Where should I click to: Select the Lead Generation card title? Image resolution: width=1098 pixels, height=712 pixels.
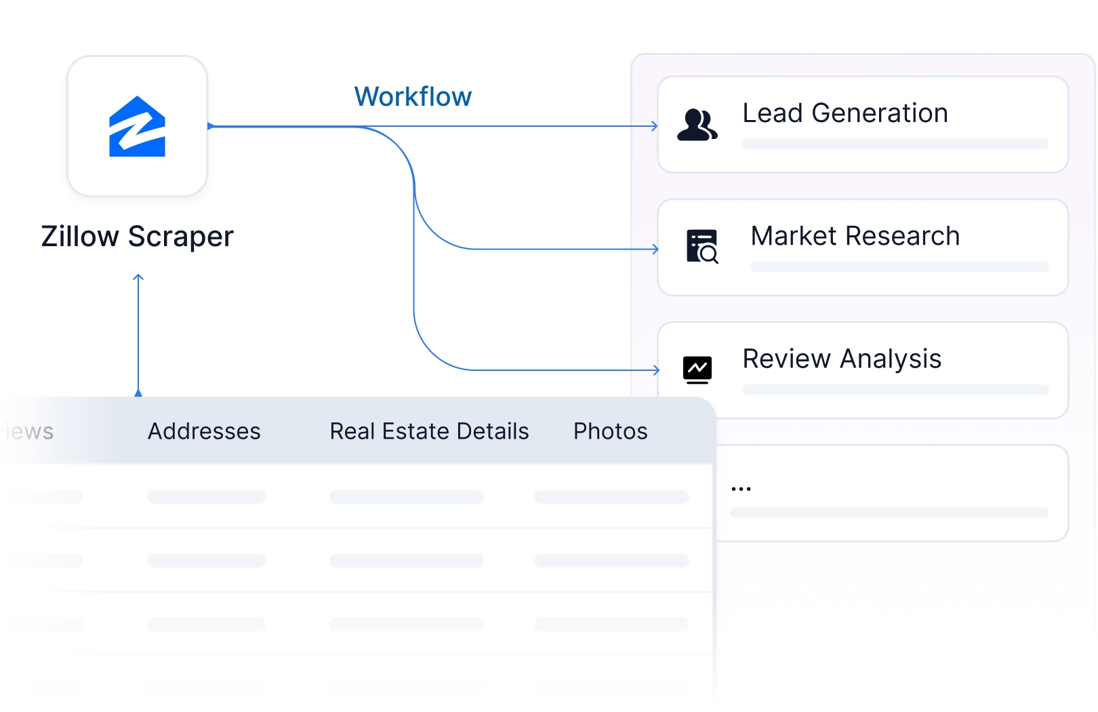(845, 113)
